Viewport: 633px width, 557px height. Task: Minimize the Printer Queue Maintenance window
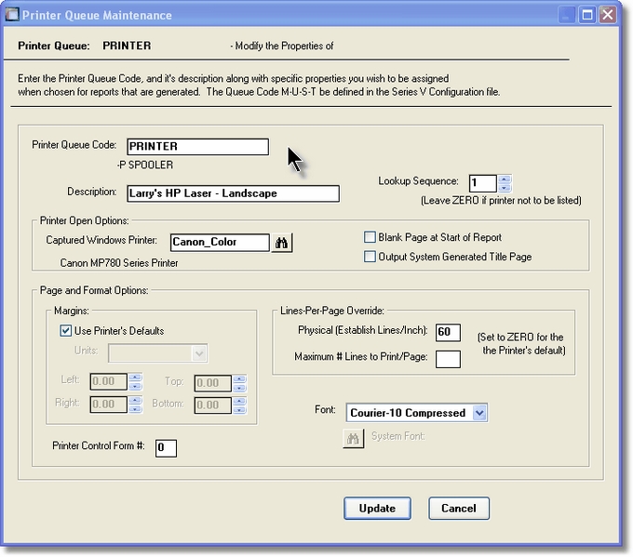(x=567, y=15)
